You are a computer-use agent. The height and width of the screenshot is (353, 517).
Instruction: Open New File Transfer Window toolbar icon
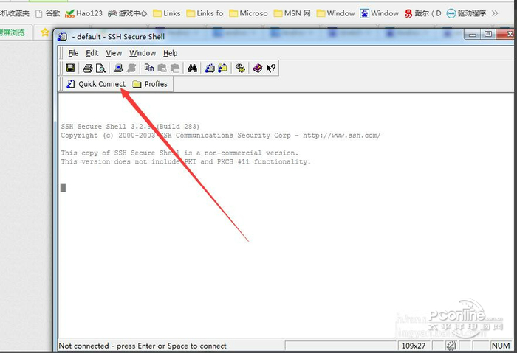pyautogui.click(x=223, y=68)
